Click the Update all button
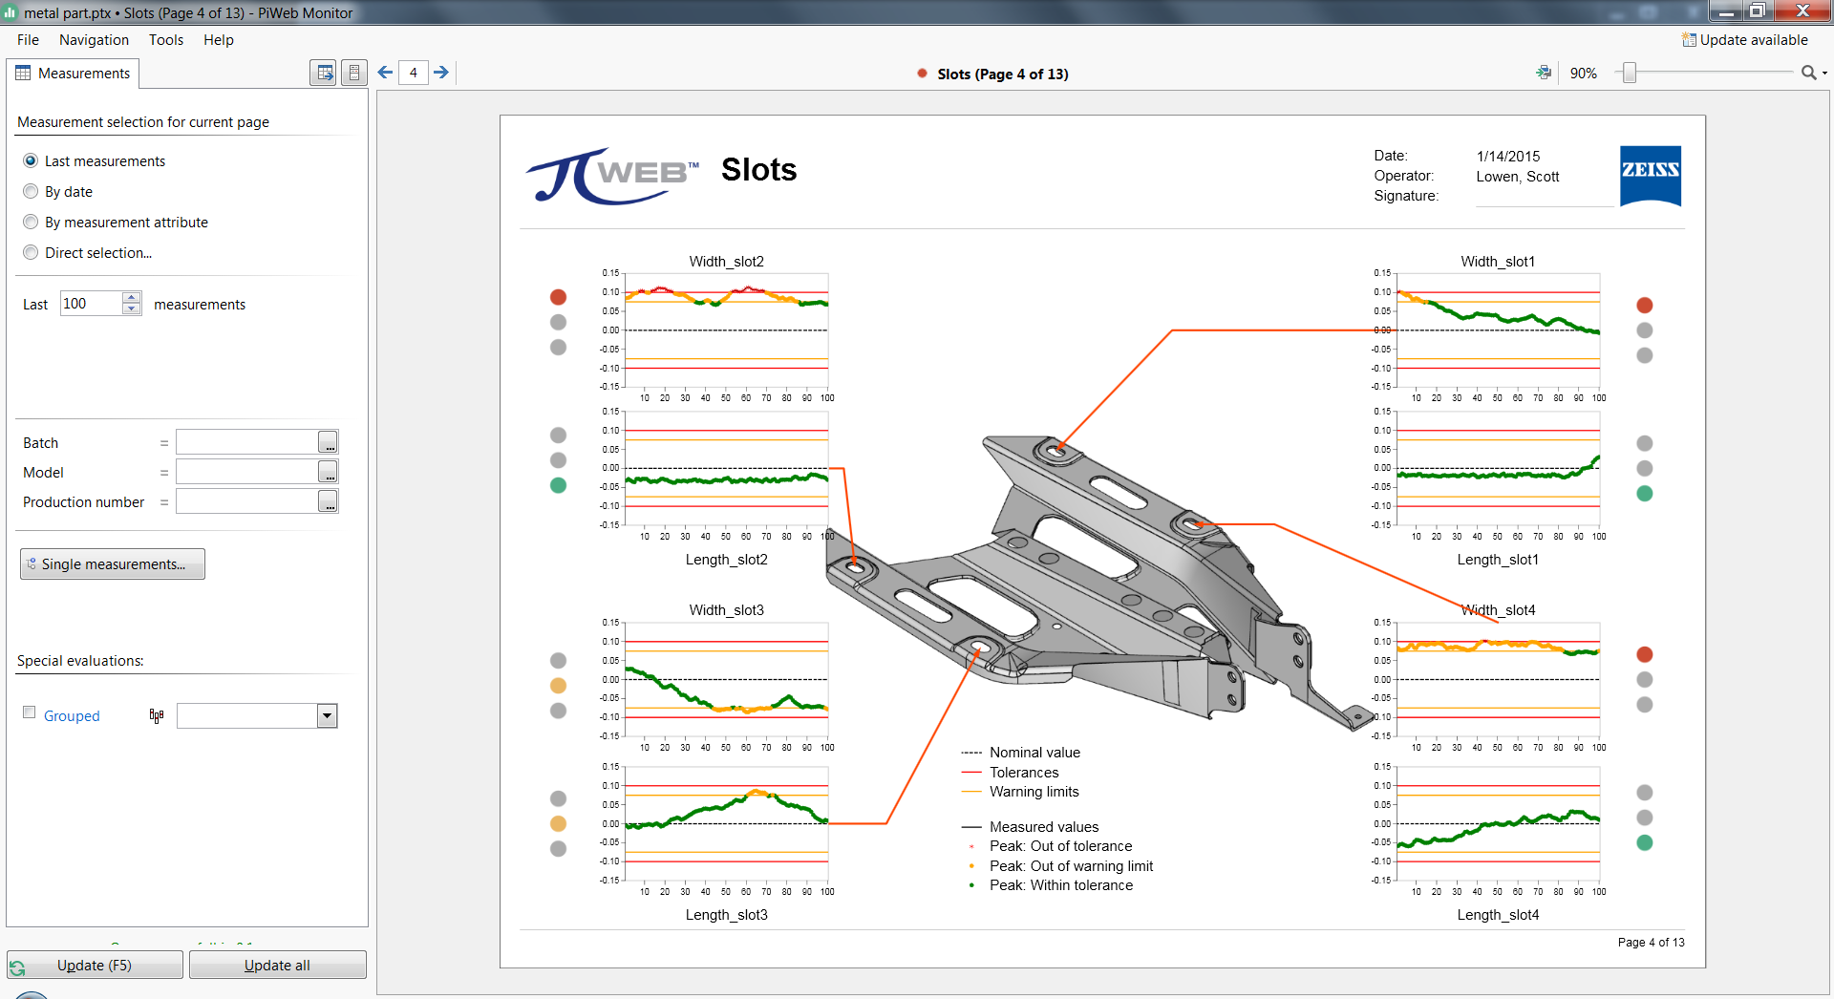1834x999 pixels. point(277,965)
